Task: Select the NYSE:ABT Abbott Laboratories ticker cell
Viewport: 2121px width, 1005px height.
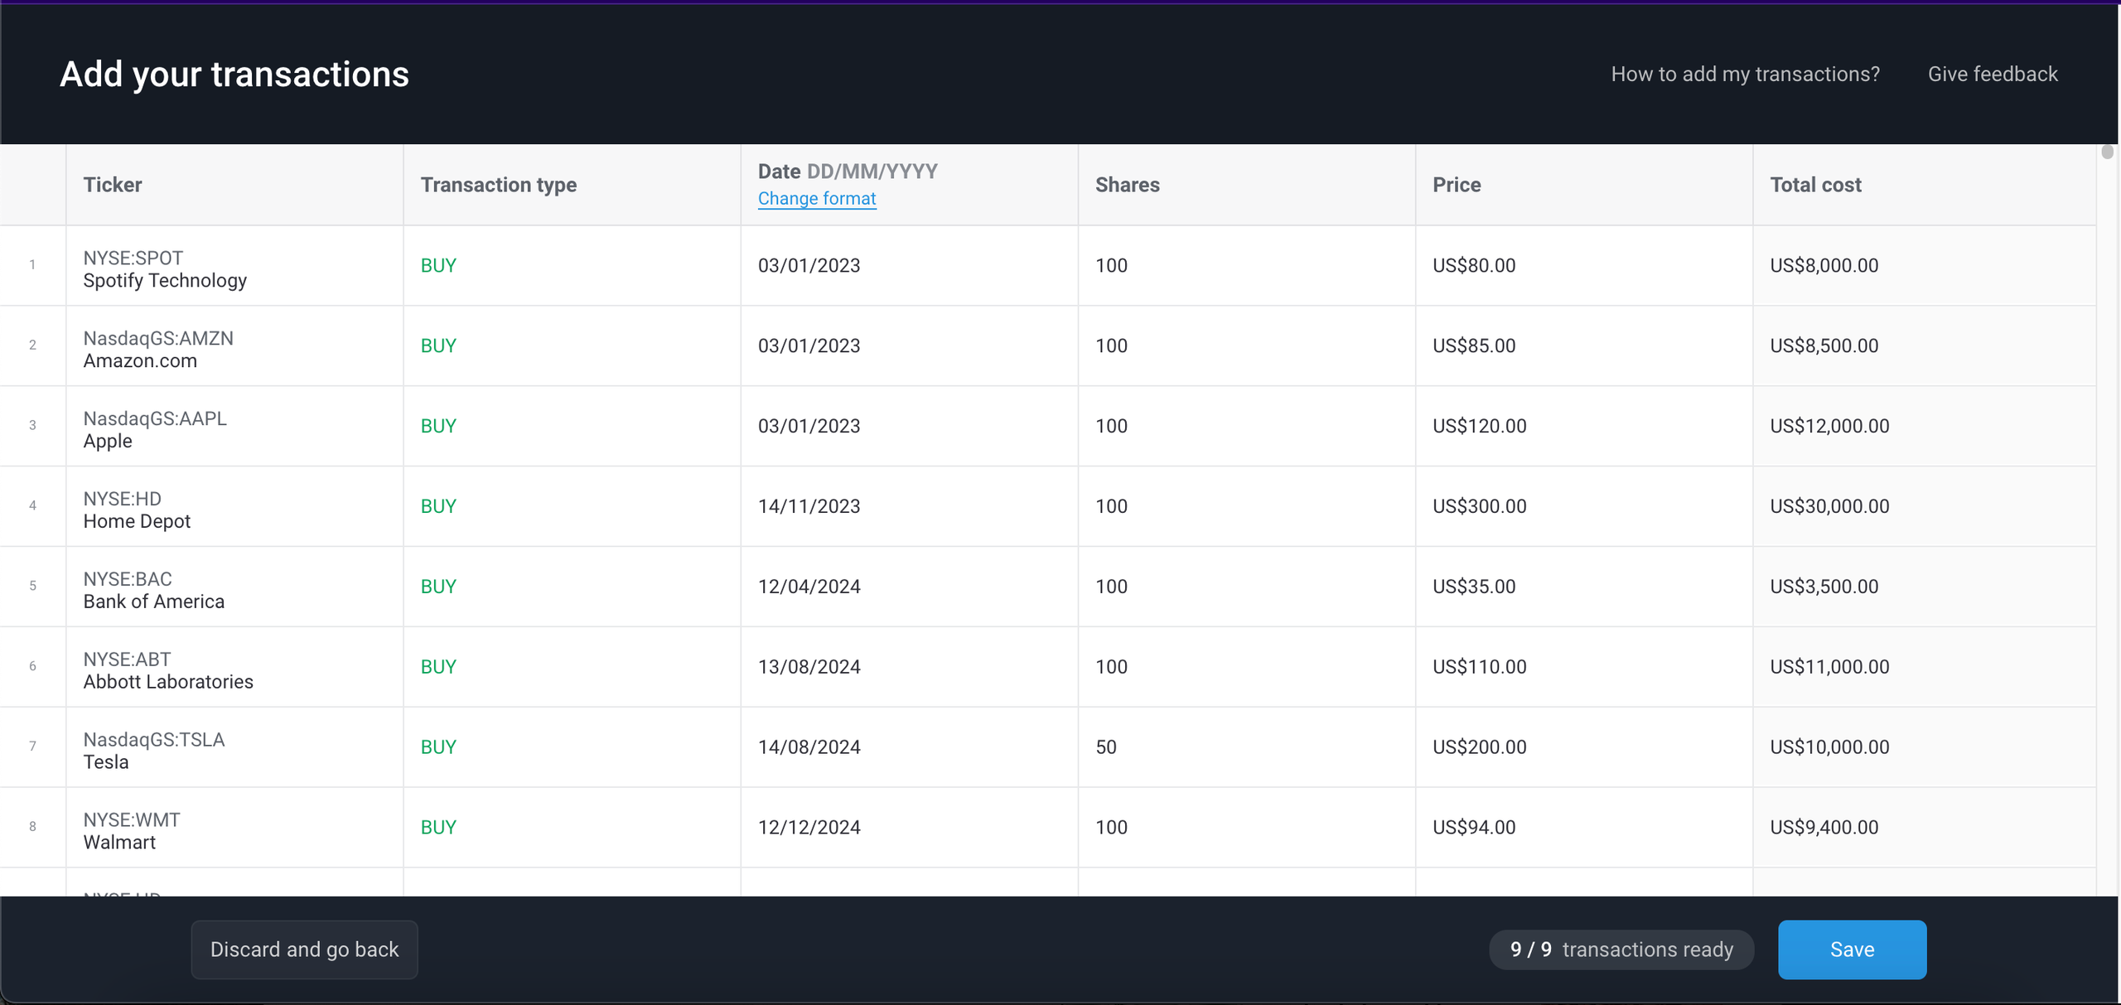Action: [234, 667]
